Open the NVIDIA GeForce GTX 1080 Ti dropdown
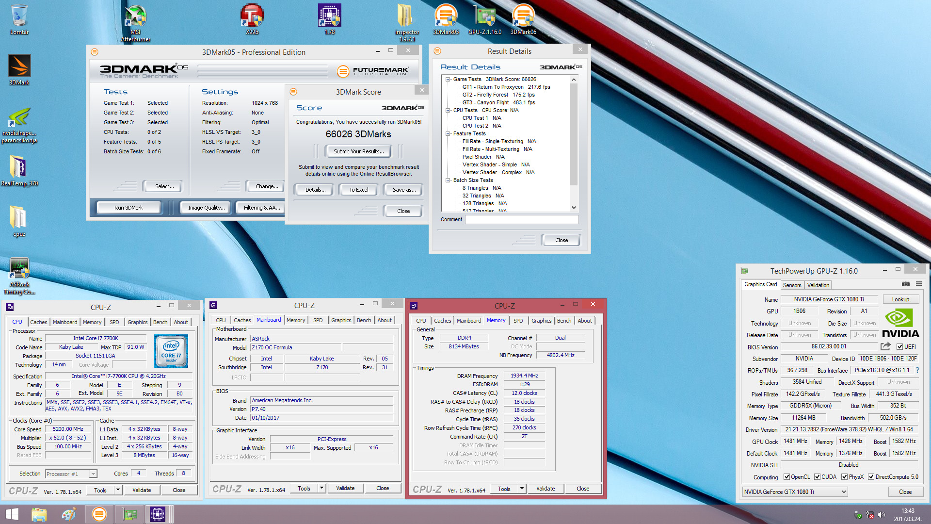931x524 pixels. tap(795, 492)
